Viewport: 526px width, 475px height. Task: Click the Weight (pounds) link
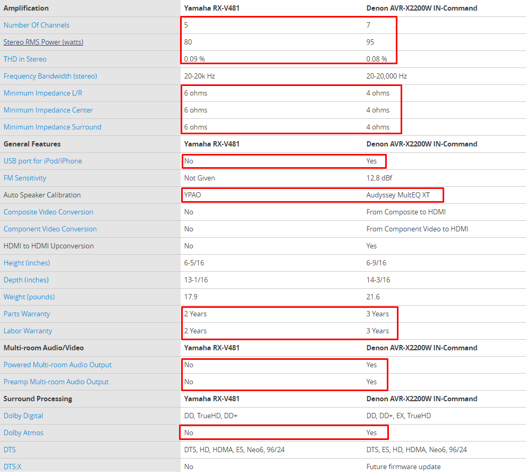(29, 297)
